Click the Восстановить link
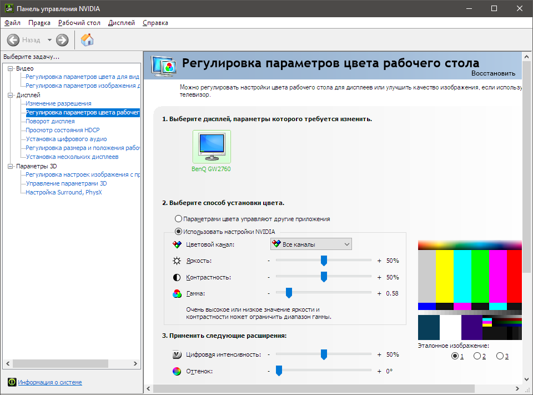This screenshot has height=395, width=533. coord(493,73)
